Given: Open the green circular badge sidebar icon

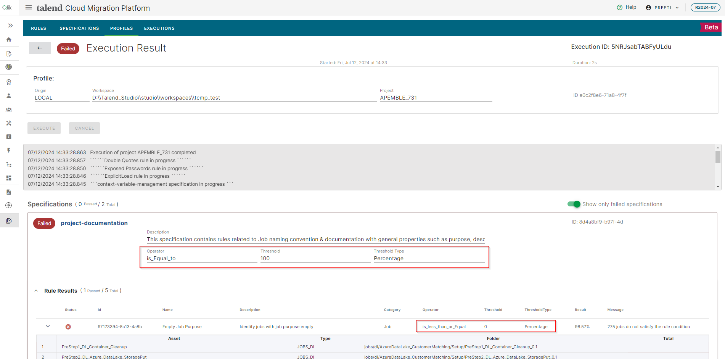Looking at the screenshot, I should 9,67.
